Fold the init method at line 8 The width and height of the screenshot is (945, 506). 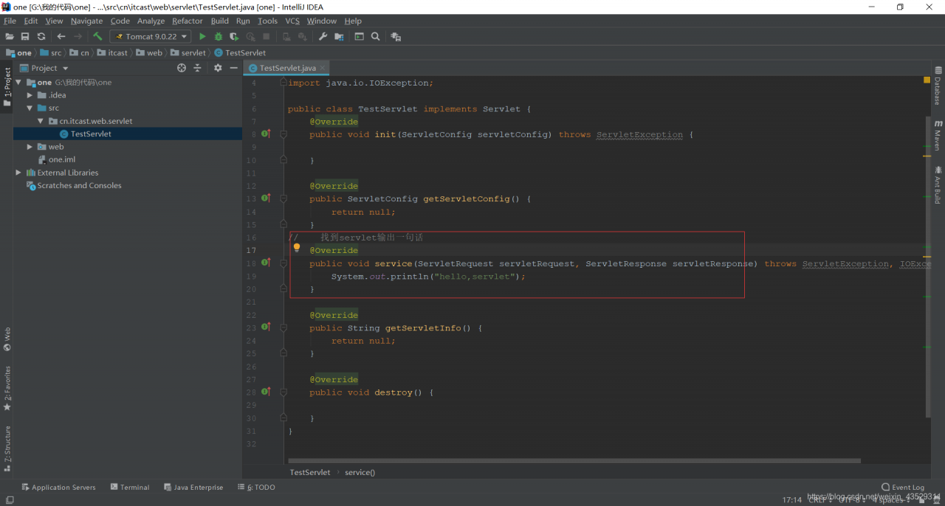tap(283, 134)
